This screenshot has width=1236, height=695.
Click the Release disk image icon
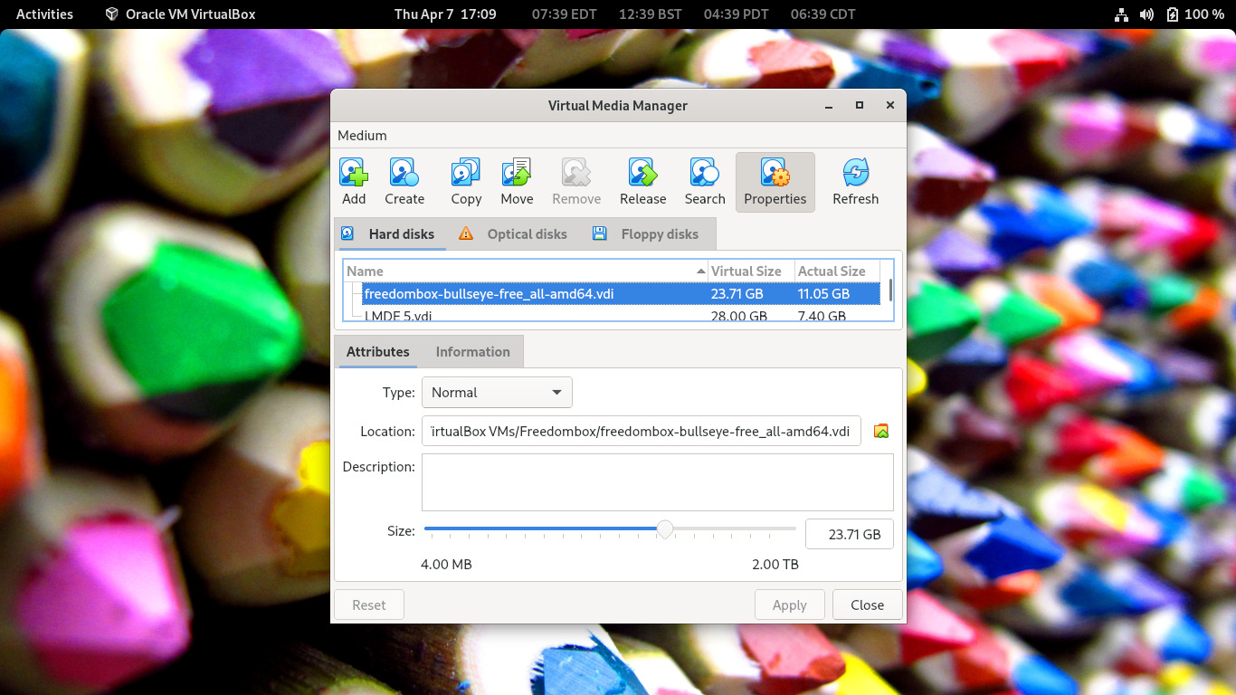(x=642, y=172)
